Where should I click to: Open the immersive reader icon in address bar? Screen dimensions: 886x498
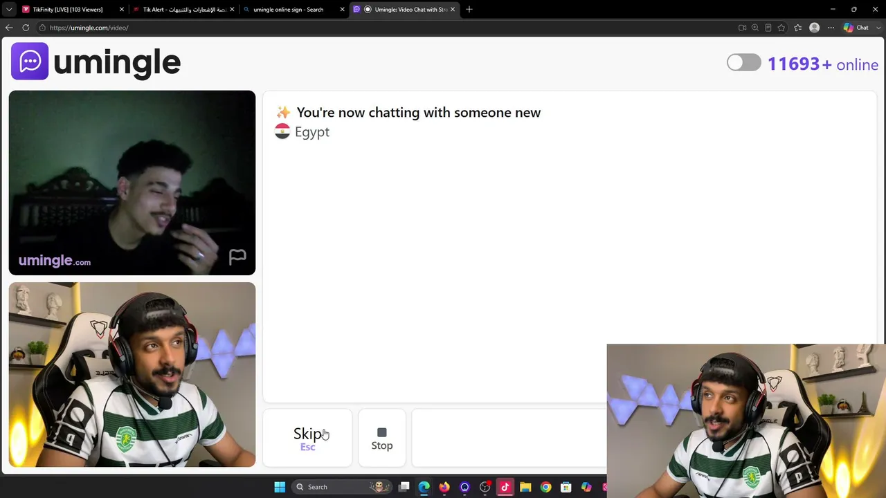click(768, 28)
